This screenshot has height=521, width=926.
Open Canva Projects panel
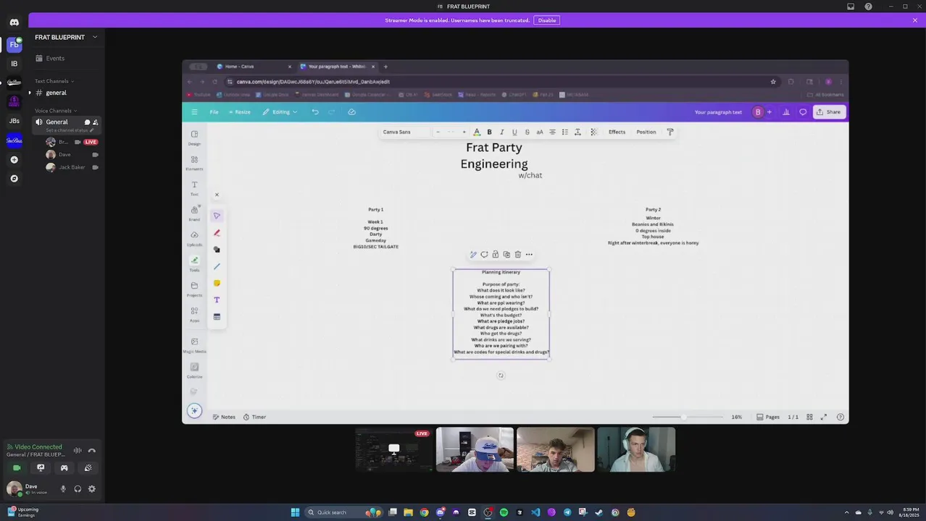(194, 289)
